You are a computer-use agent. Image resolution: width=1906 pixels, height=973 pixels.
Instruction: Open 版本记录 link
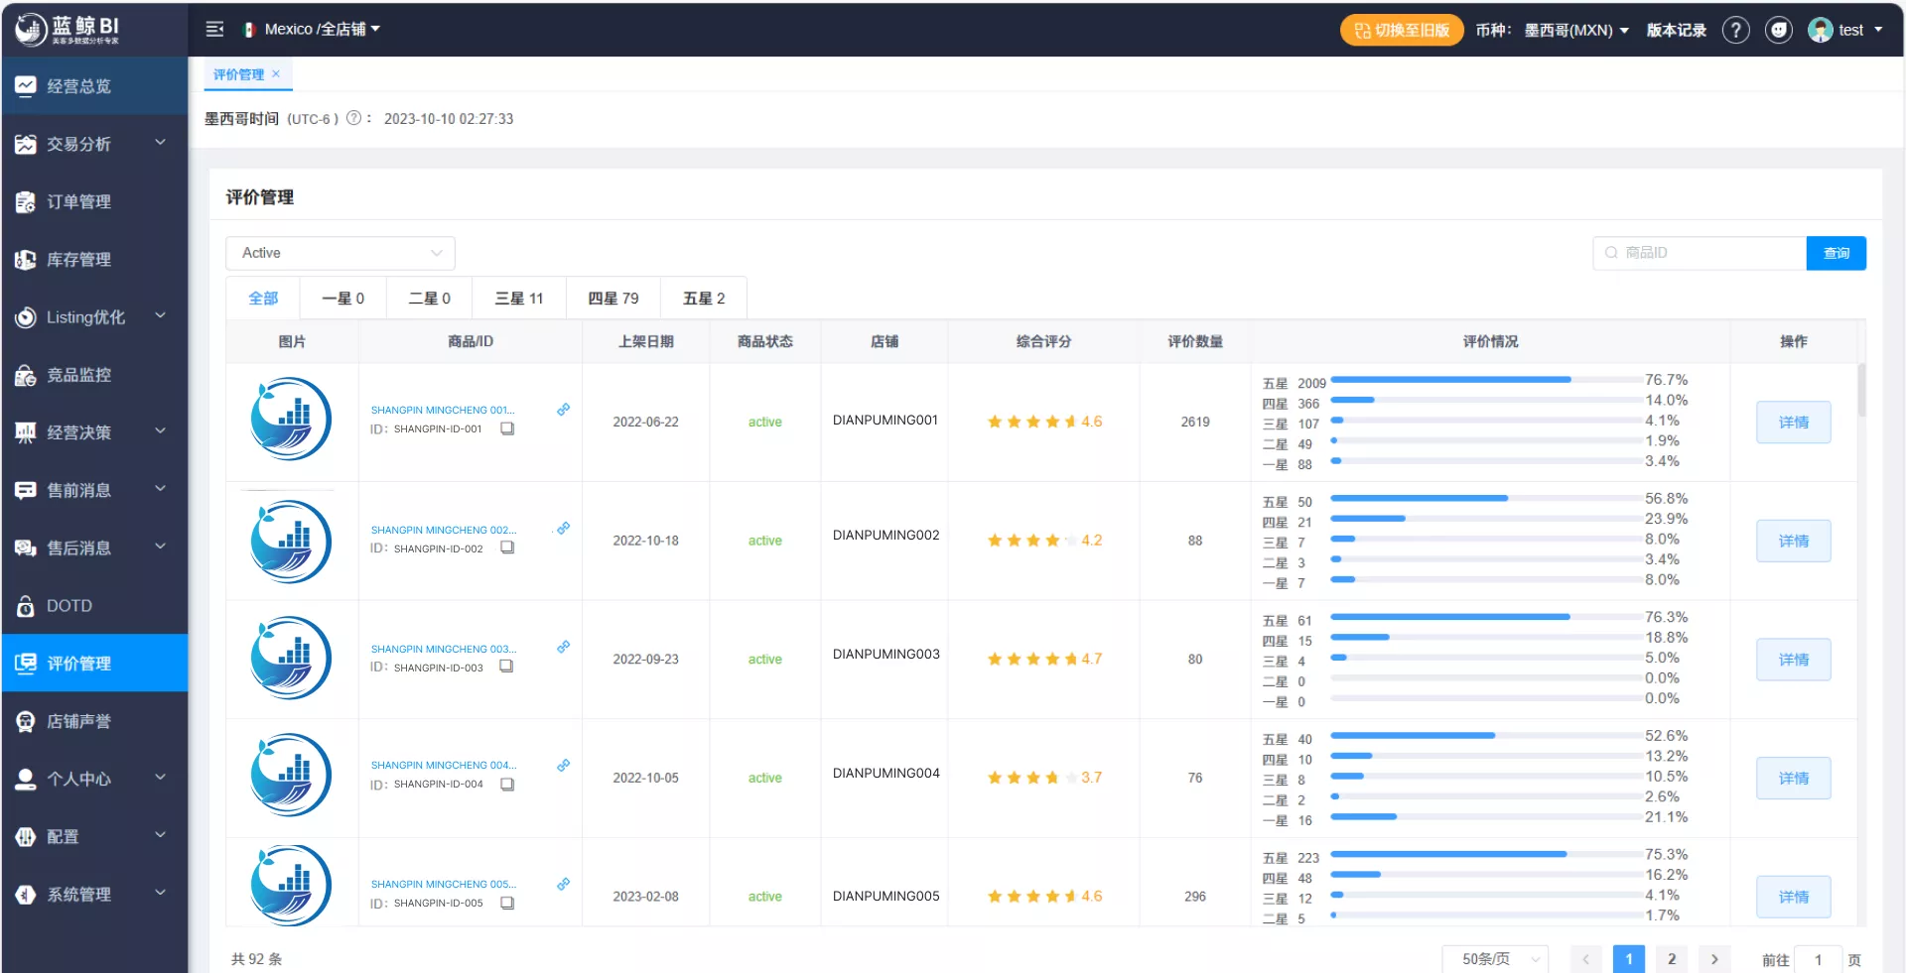pyautogui.click(x=1676, y=30)
